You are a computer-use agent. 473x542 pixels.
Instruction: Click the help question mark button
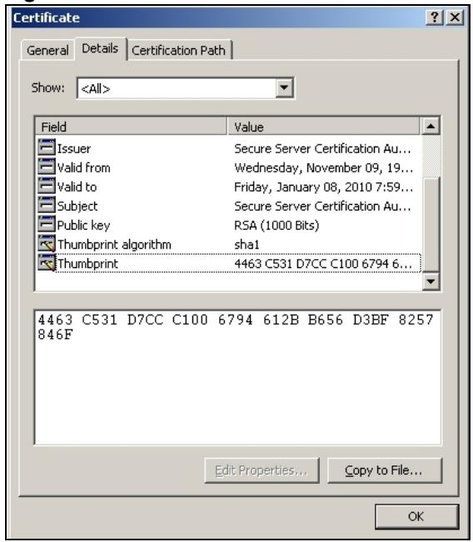click(434, 17)
